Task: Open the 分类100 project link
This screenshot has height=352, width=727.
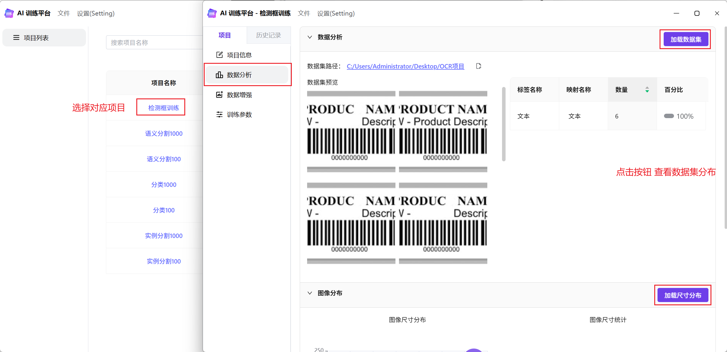Action: 164,210
